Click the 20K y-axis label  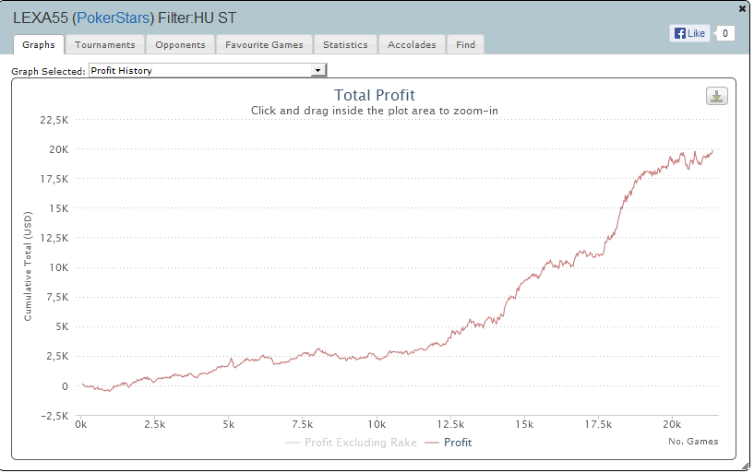59,149
